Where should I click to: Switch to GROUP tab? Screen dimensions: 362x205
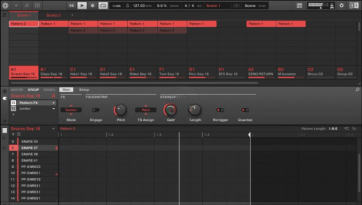click(34, 90)
